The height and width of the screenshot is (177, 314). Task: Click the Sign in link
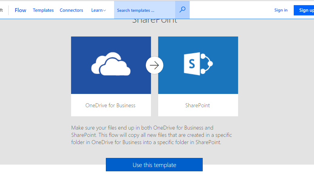point(281,10)
